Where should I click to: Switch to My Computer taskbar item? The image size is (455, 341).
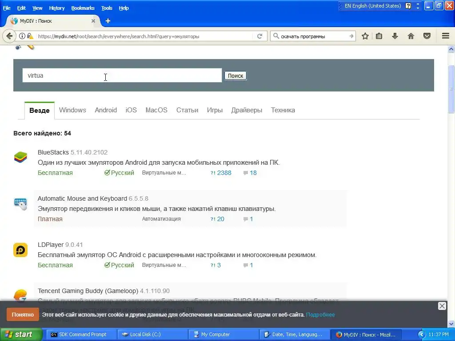pos(224,335)
